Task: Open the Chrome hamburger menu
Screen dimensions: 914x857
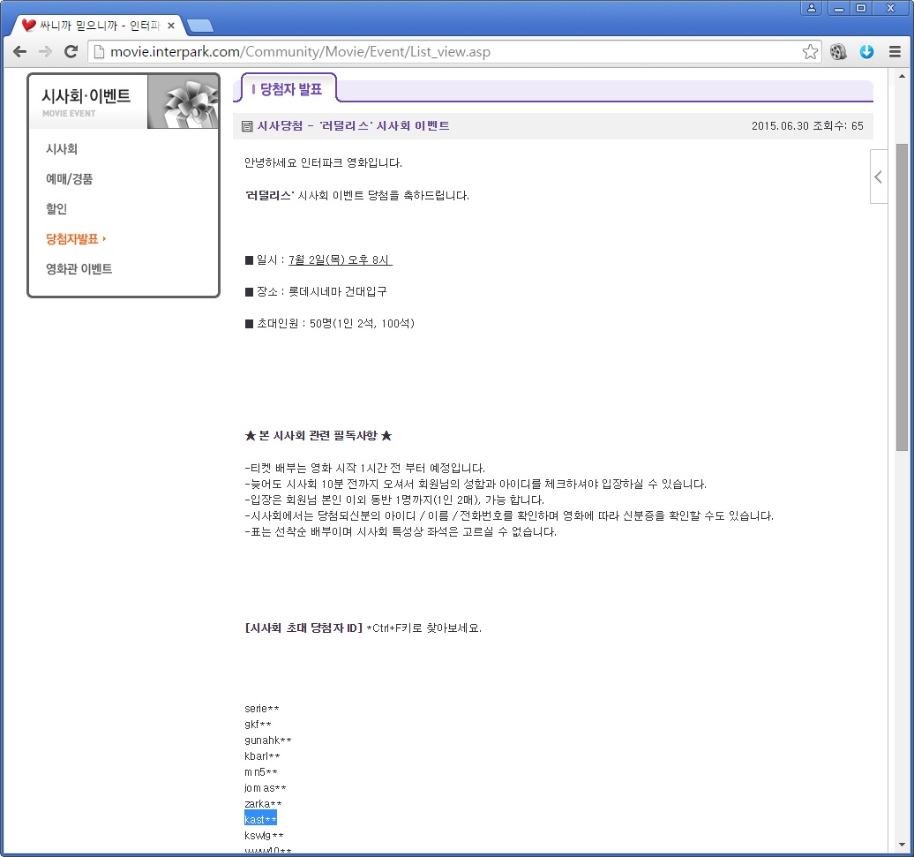Action: [895, 52]
